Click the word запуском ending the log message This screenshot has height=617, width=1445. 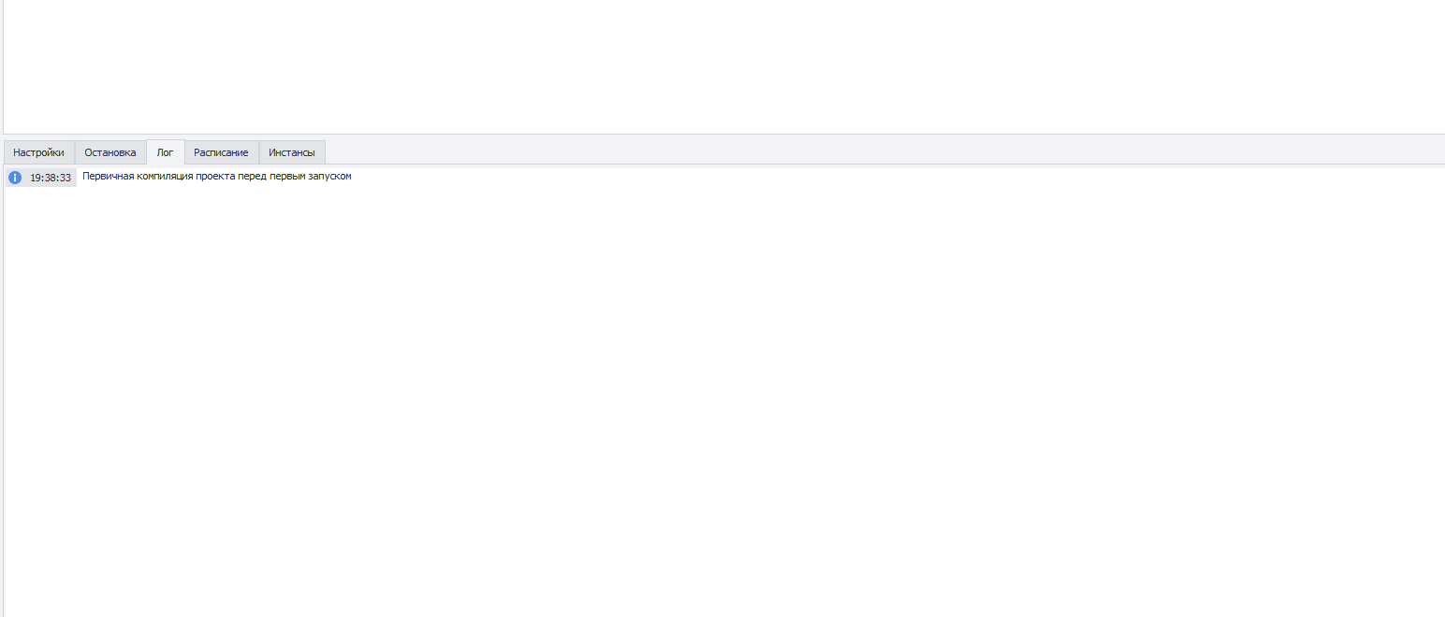tap(330, 176)
